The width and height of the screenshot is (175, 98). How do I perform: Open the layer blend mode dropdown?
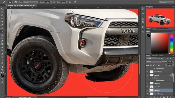[x=154, y=62]
